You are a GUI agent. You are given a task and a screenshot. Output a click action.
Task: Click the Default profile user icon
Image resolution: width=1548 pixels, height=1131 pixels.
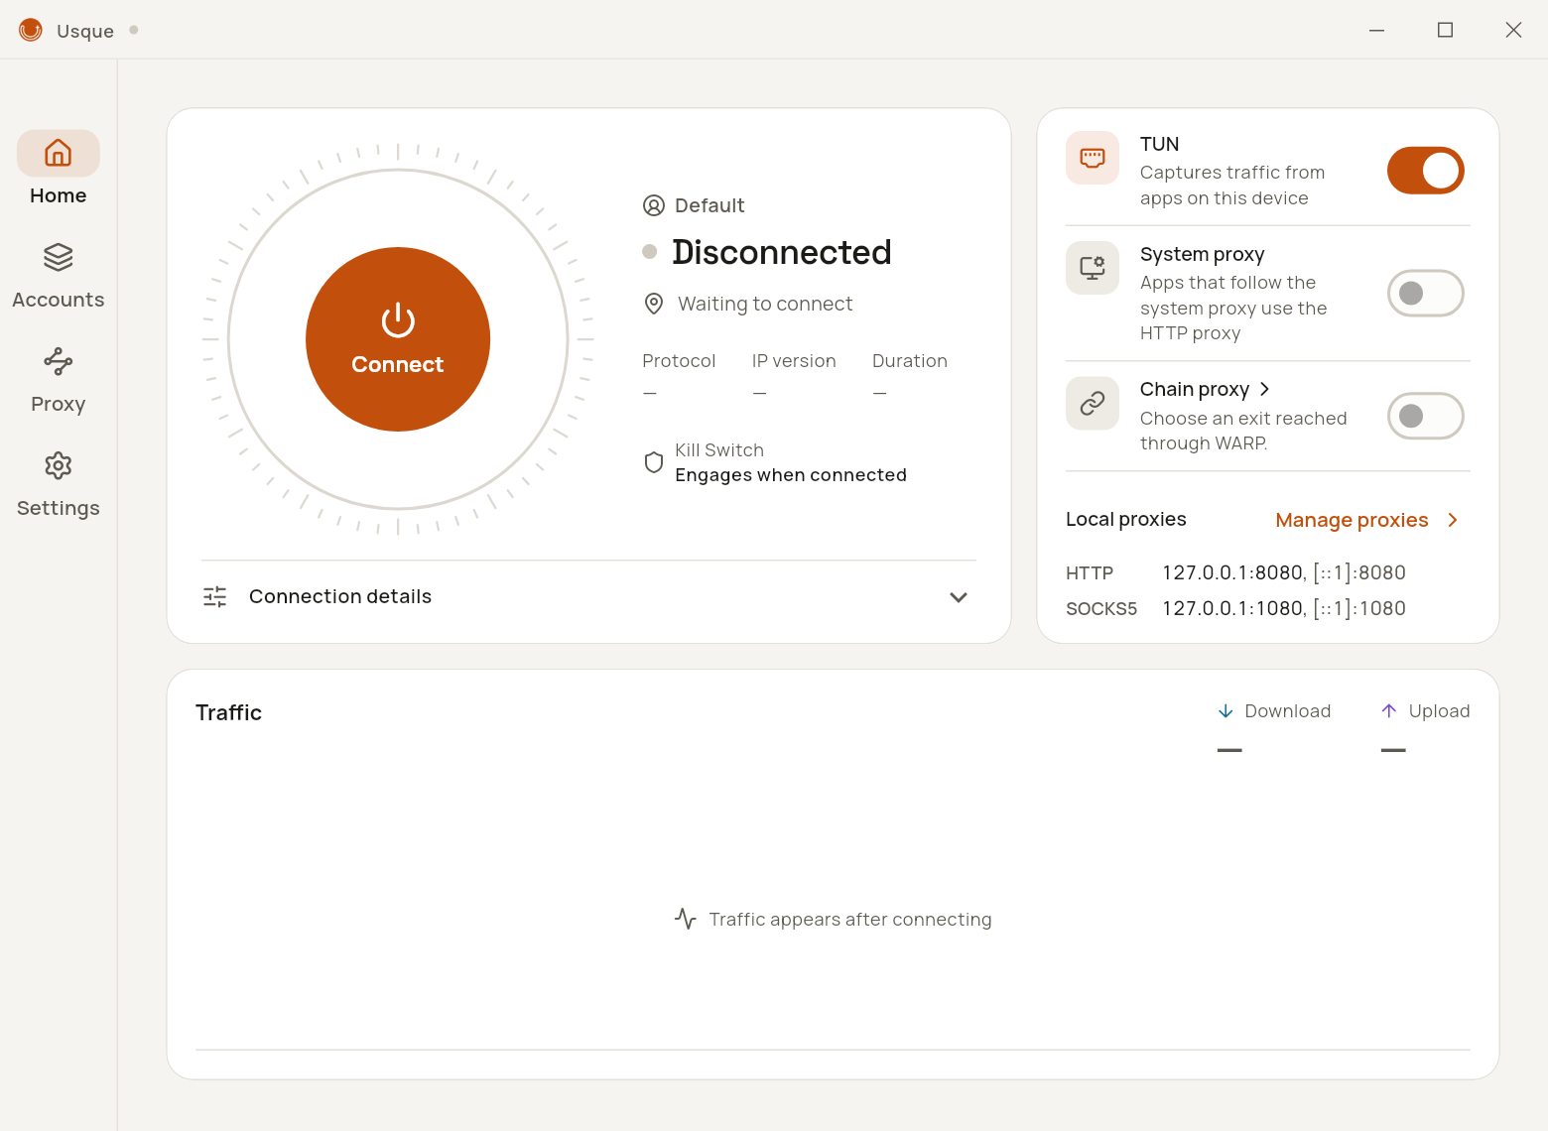point(654,205)
